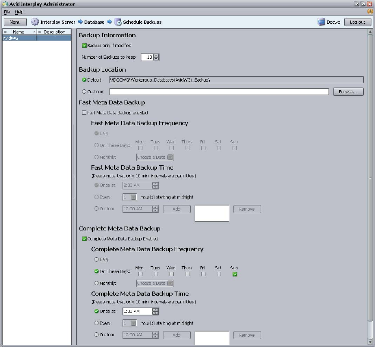Toggle Backup only if modified checkbox
This screenshot has height=347, width=375.
(x=84, y=45)
